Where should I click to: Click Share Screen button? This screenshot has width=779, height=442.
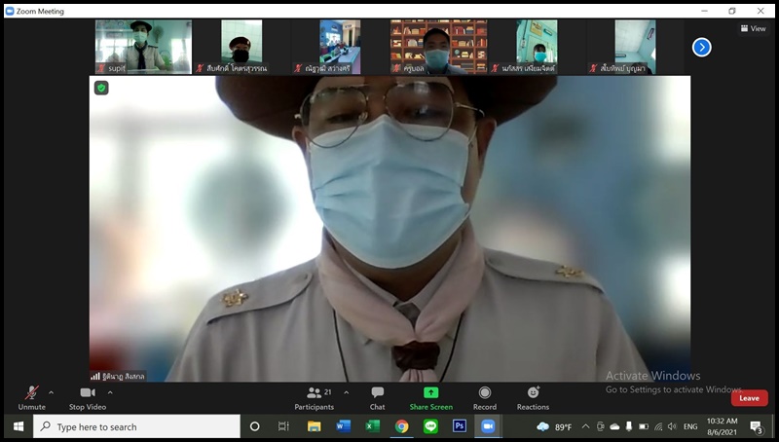(430, 398)
